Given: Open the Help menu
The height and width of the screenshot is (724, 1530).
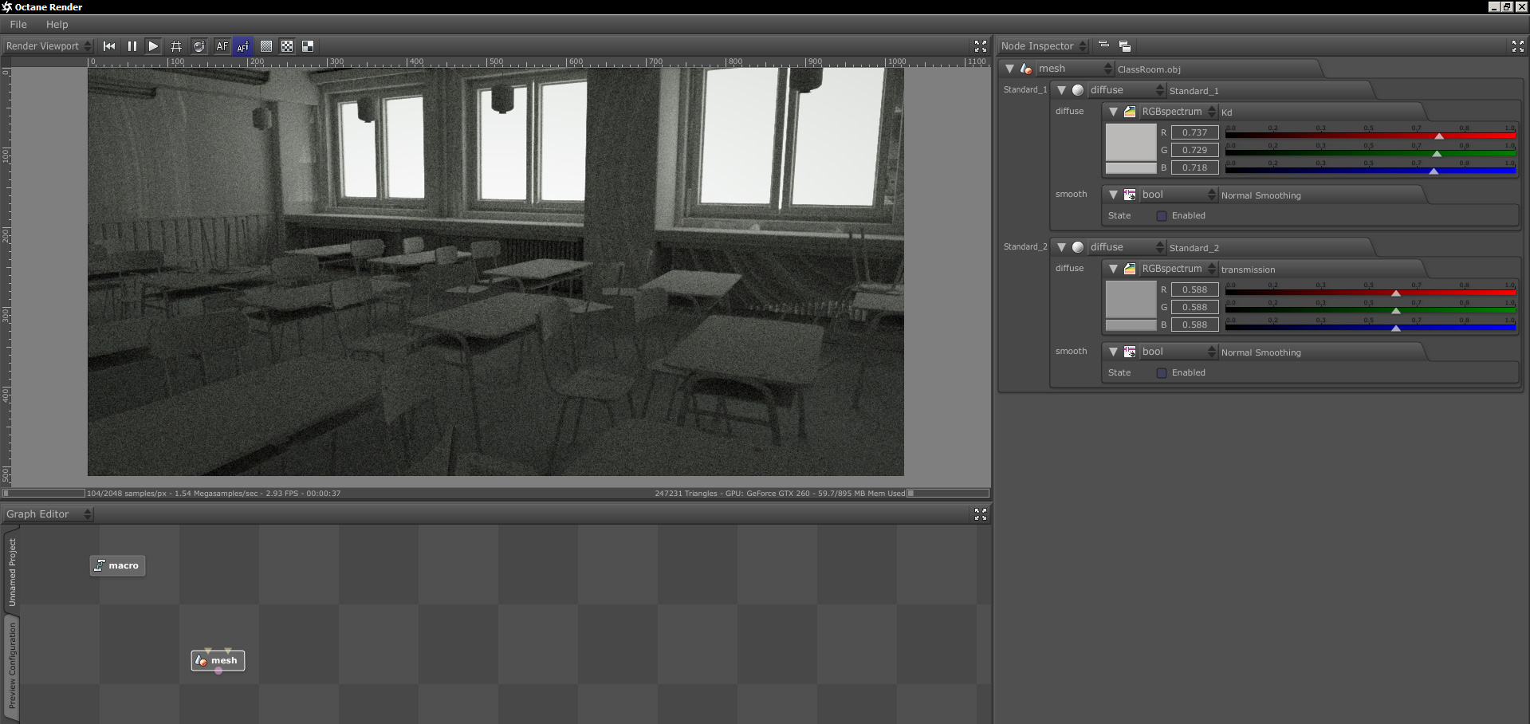Looking at the screenshot, I should [x=57, y=25].
